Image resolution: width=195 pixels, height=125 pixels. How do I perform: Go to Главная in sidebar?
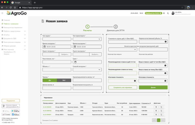click(x=7, y=20)
